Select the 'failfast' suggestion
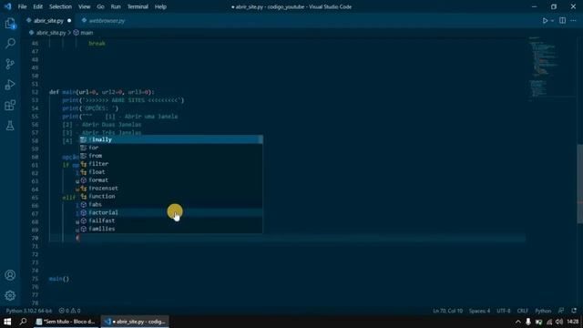583x328 pixels. click(171, 220)
